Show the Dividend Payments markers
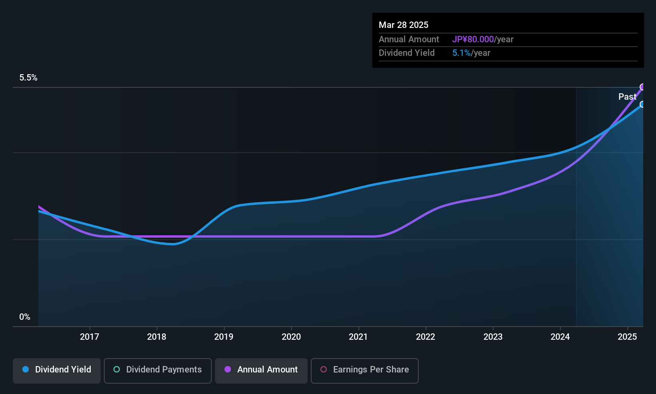This screenshot has width=656, height=394. (x=157, y=370)
